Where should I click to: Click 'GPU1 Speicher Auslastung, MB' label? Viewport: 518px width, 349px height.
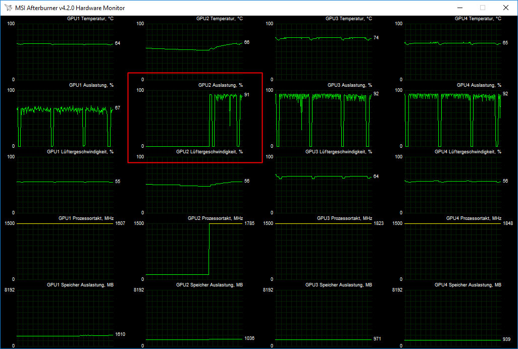pos(80,284)
